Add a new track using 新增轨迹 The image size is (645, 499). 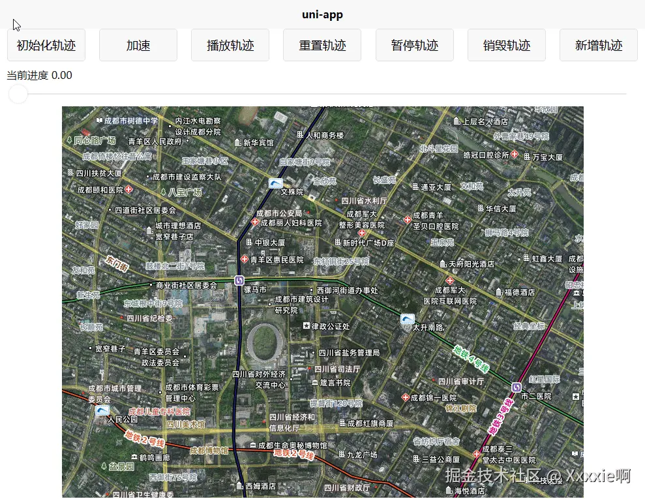point(598,44)
